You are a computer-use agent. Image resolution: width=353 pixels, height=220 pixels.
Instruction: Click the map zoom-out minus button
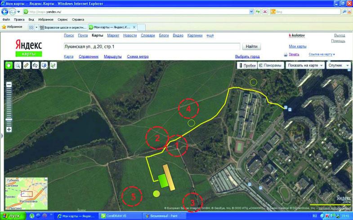coord(9,85)
